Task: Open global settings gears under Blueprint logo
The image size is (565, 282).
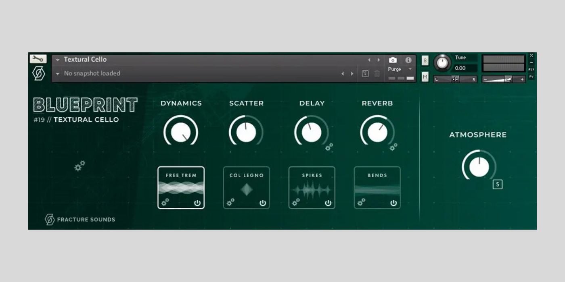Action: point(80,166)
